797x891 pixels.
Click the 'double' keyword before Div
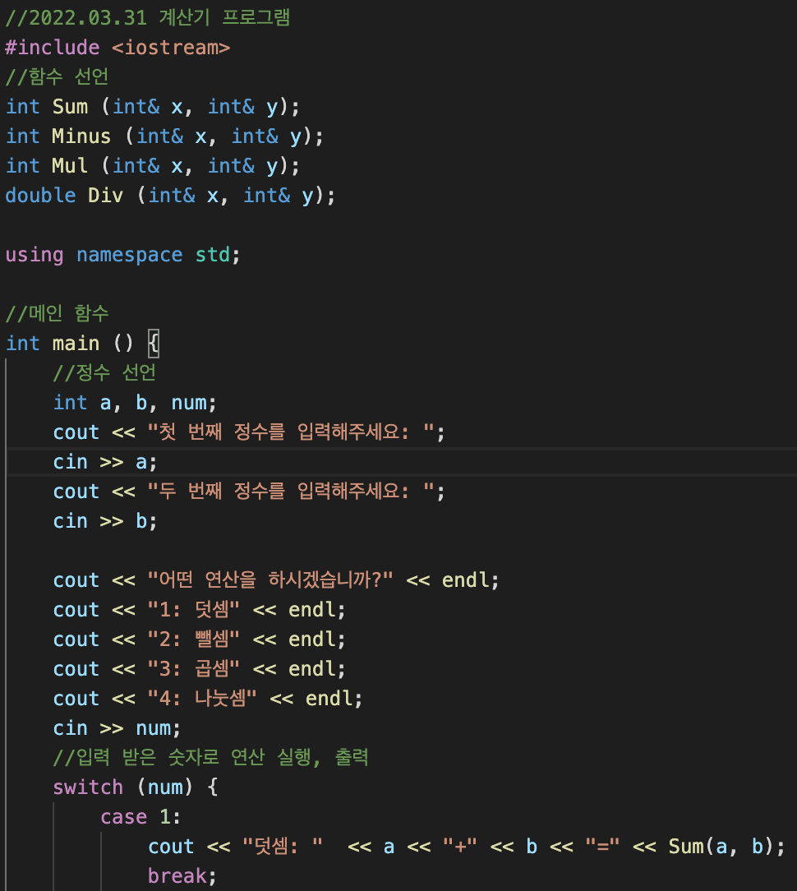tap(41, 195)
